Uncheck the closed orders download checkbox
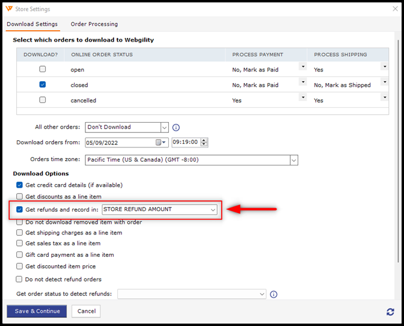 pos(42,85)
